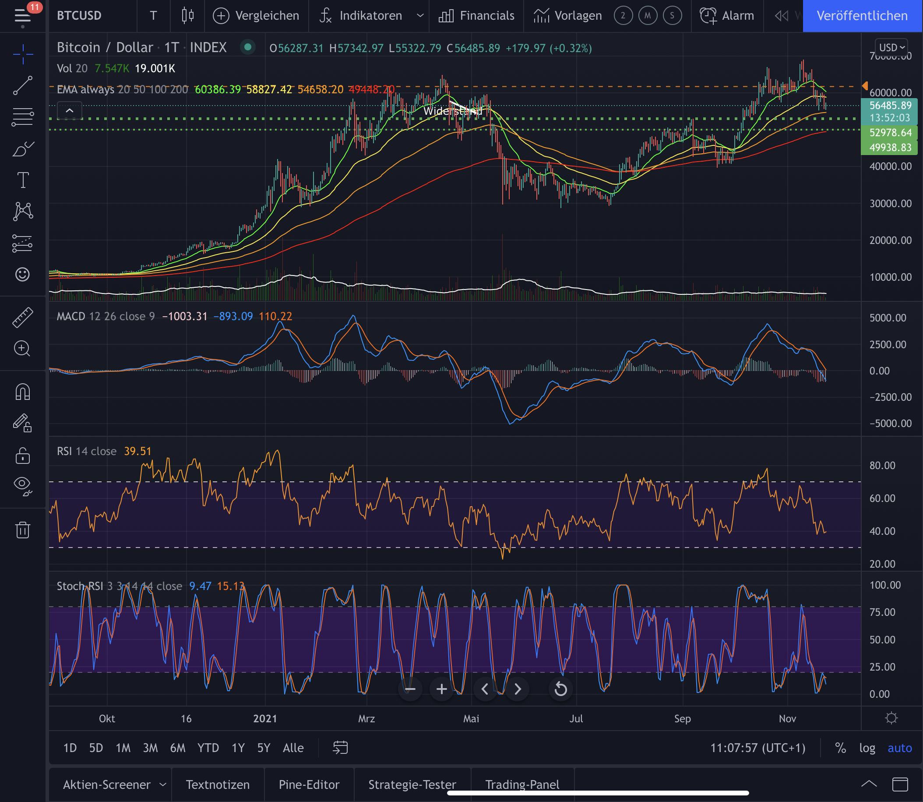Select the 5D time range

pyautogui.click(x=96, y=748)
